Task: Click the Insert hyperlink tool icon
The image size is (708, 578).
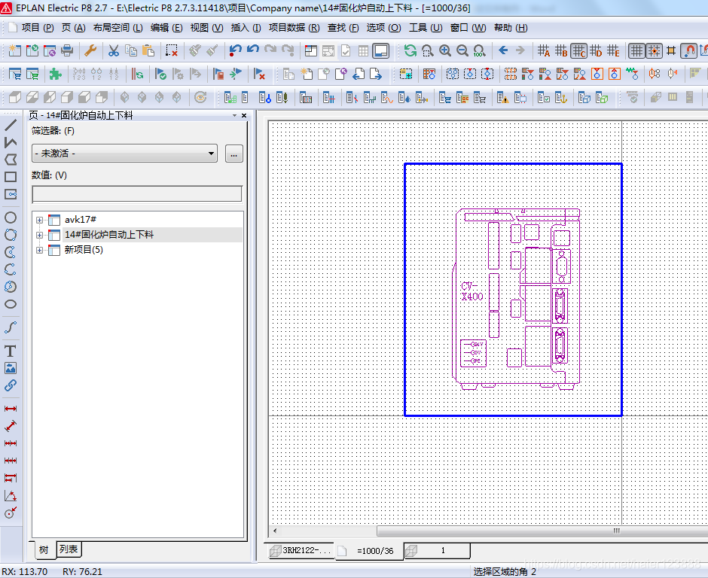Action: click(11, 385)
